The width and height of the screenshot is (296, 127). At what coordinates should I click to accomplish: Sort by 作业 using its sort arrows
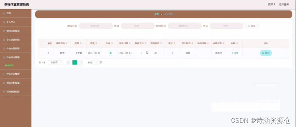(112, 43)
